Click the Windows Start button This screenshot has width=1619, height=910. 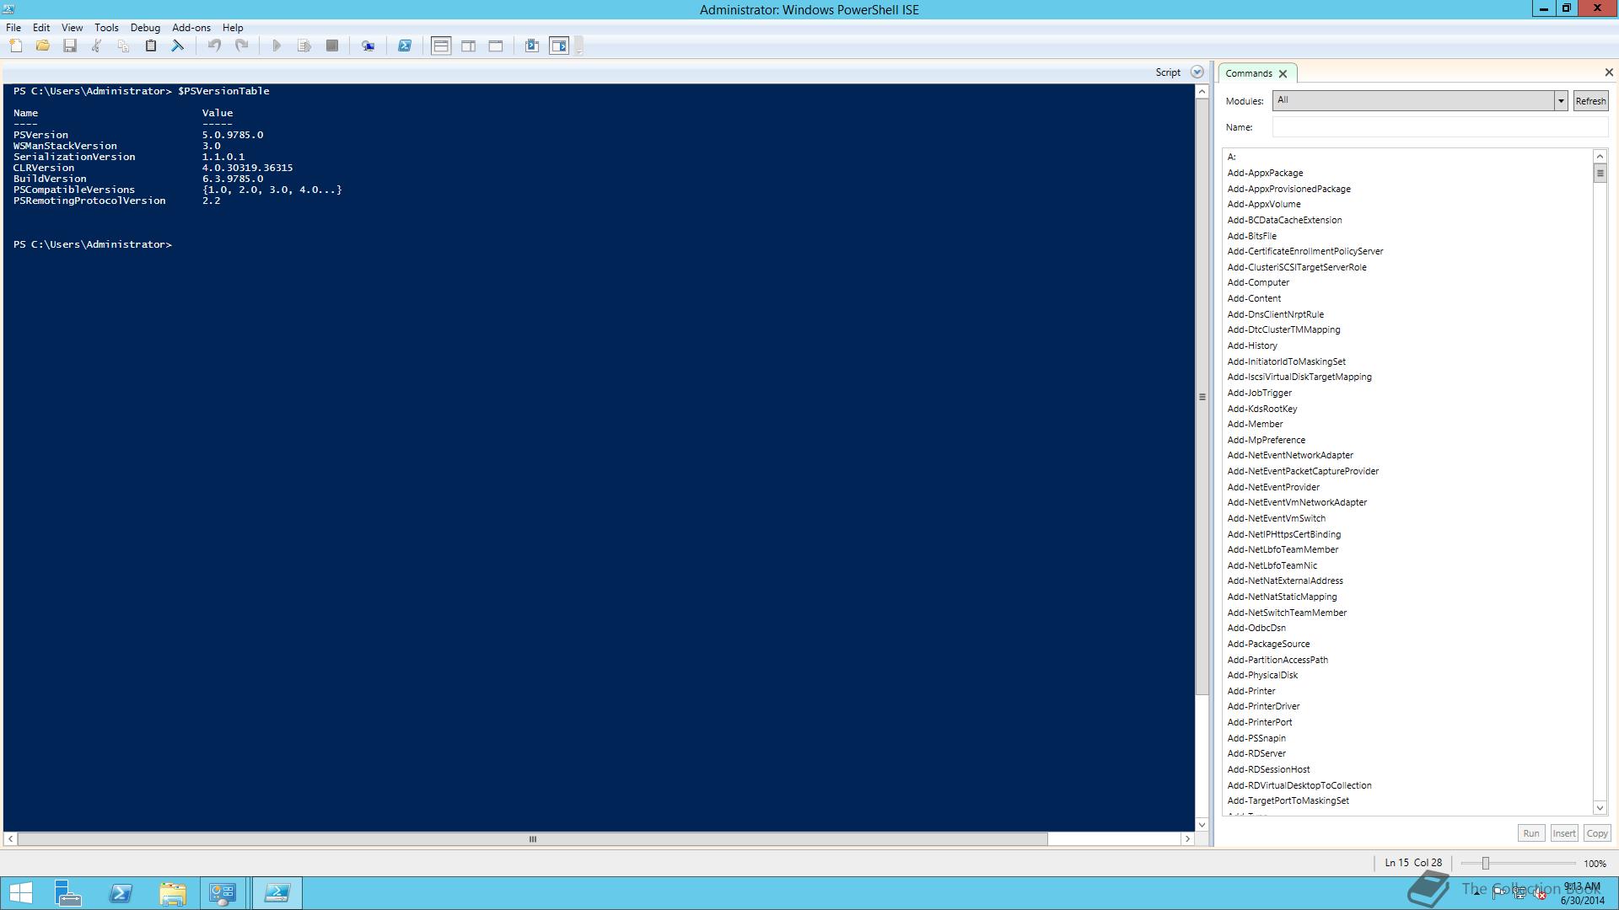point(20,893)
